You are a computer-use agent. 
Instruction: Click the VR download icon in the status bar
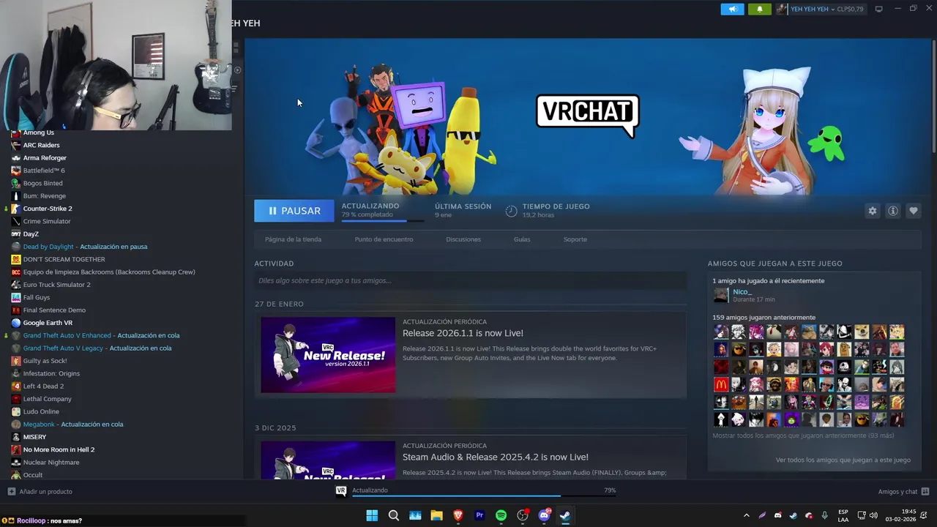point(340,491)
